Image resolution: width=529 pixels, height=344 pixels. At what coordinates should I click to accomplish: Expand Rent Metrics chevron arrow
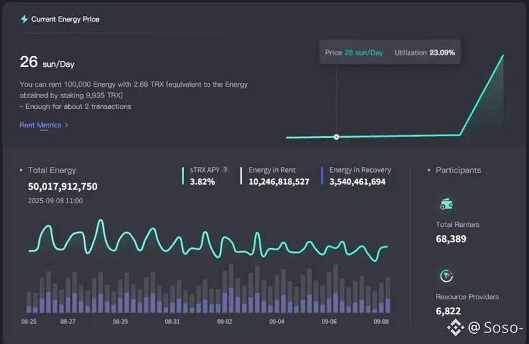point(66,125)
